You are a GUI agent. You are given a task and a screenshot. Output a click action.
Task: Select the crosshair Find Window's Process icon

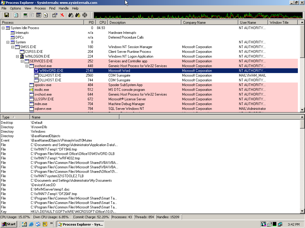tap(85, 15)
